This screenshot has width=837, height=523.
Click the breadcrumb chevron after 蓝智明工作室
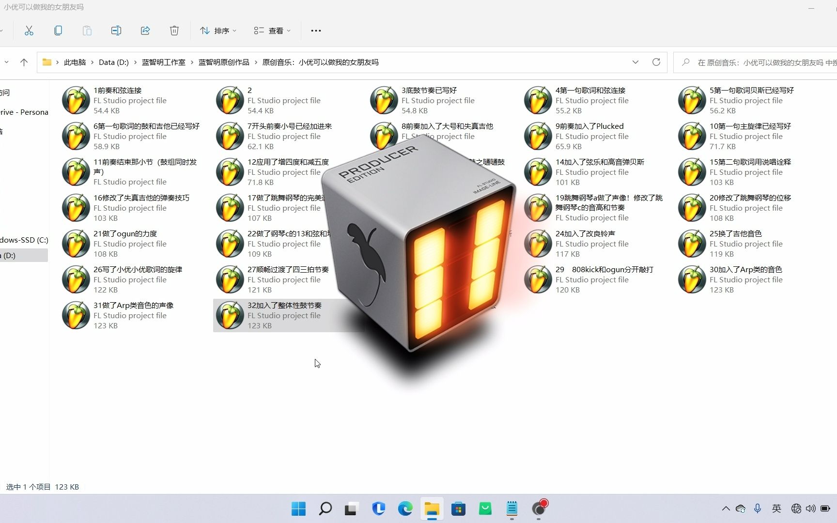192,62
